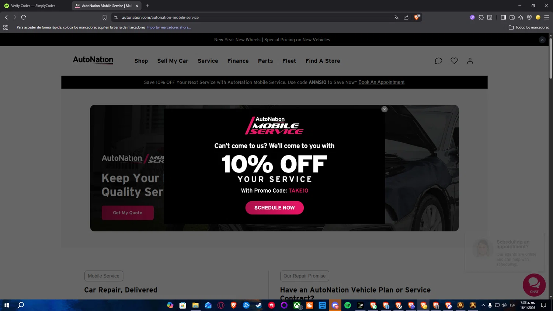Screen dimensions: 553x311
Task: Open the Fleet menu item
Action: (289, 61)
